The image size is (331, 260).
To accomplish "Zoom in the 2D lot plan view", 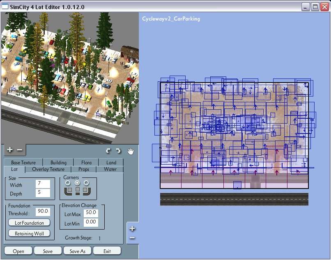I will (x=132, y=228).
